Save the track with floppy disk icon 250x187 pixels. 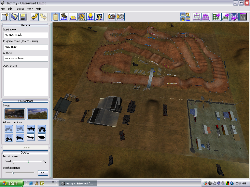pos(23,17)
